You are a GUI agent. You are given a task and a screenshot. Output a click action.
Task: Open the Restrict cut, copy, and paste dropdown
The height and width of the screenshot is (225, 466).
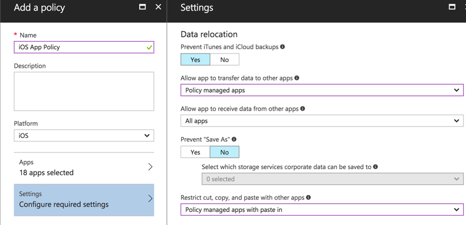point(322,210)
